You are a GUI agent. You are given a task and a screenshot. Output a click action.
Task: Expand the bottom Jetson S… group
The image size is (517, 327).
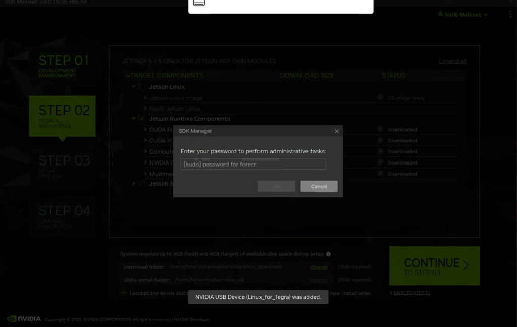point(133,183)
